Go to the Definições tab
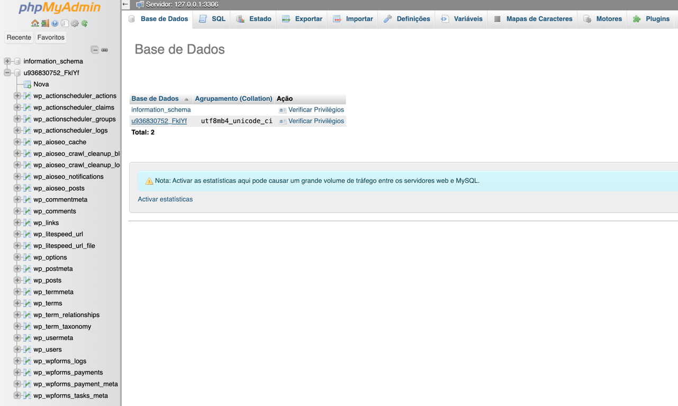 [x=406, y=19]
